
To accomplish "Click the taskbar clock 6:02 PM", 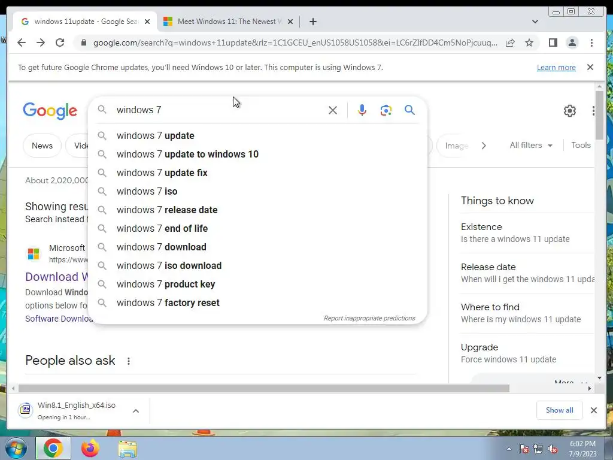I will [582, 449].
